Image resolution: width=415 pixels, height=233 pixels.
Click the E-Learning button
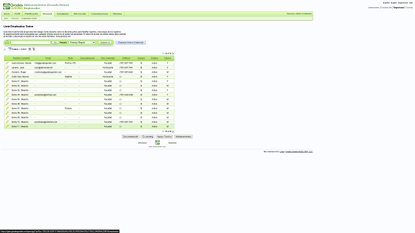(x=148, y=137)
